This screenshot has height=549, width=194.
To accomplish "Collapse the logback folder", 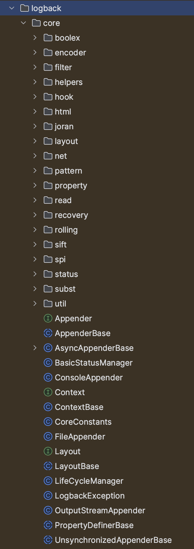I will 12,8.
